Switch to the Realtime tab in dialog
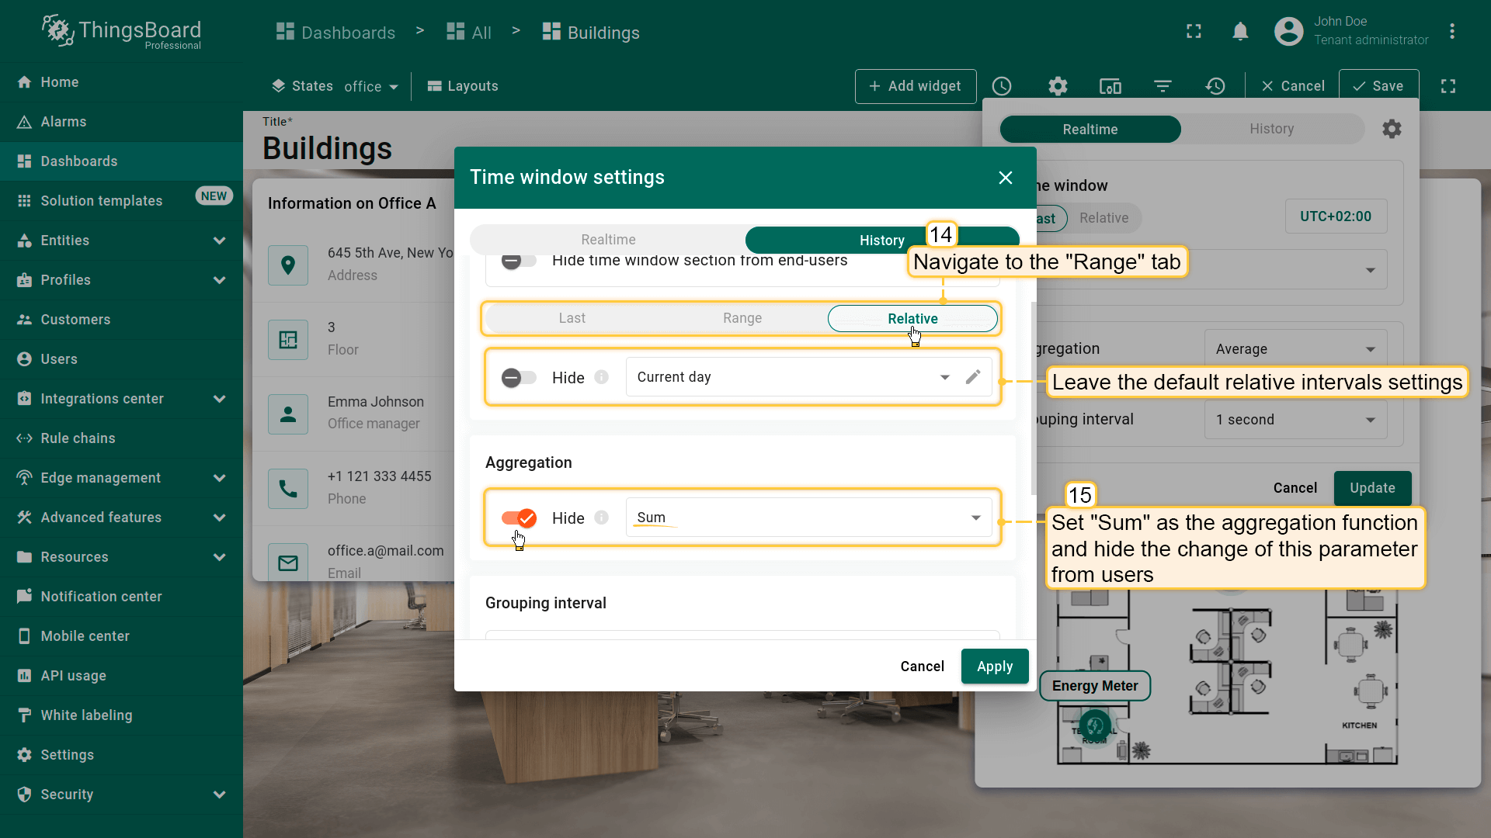 [608, 240]
